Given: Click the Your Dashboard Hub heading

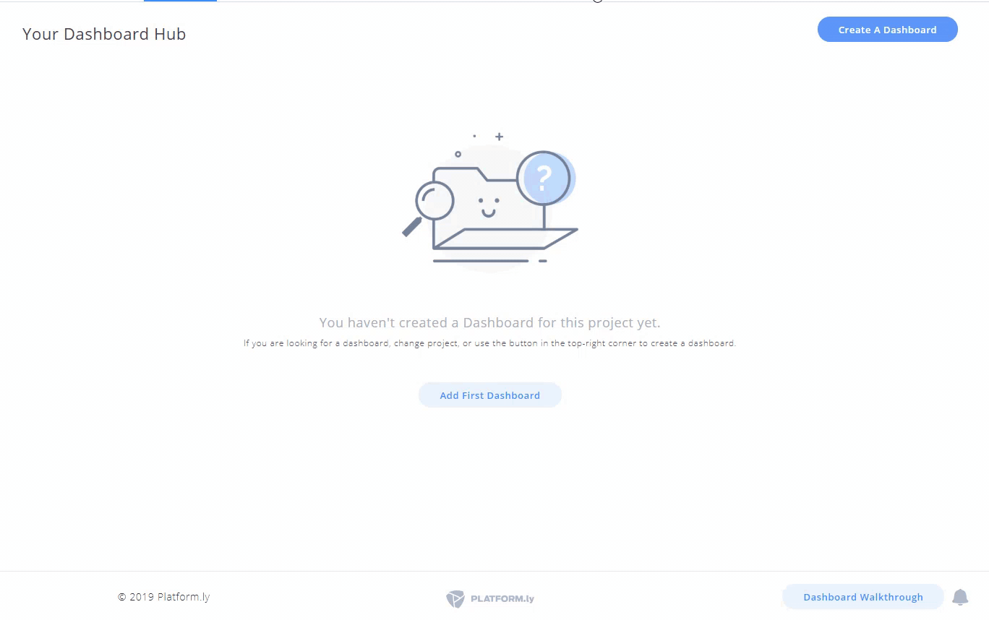Looking at the screenshot, I should click(x=104, y=34).
